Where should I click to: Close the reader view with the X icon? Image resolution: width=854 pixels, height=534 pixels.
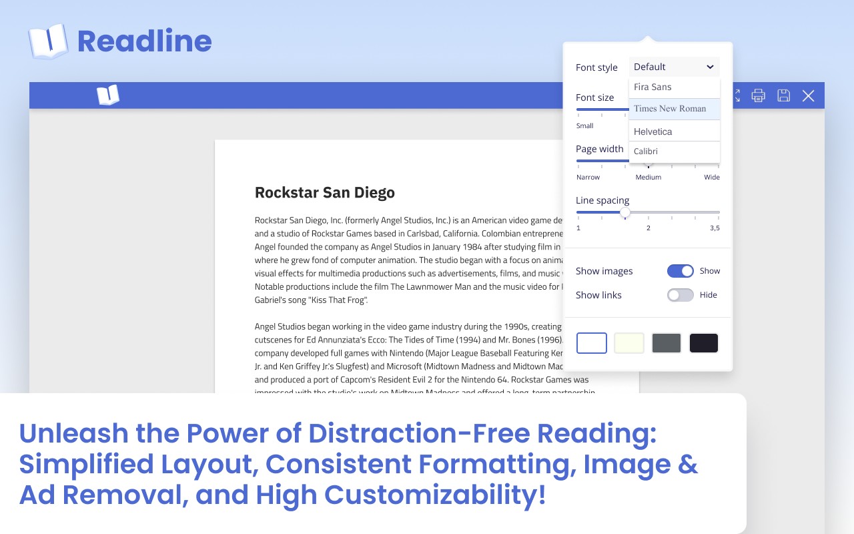pos(808,95)
